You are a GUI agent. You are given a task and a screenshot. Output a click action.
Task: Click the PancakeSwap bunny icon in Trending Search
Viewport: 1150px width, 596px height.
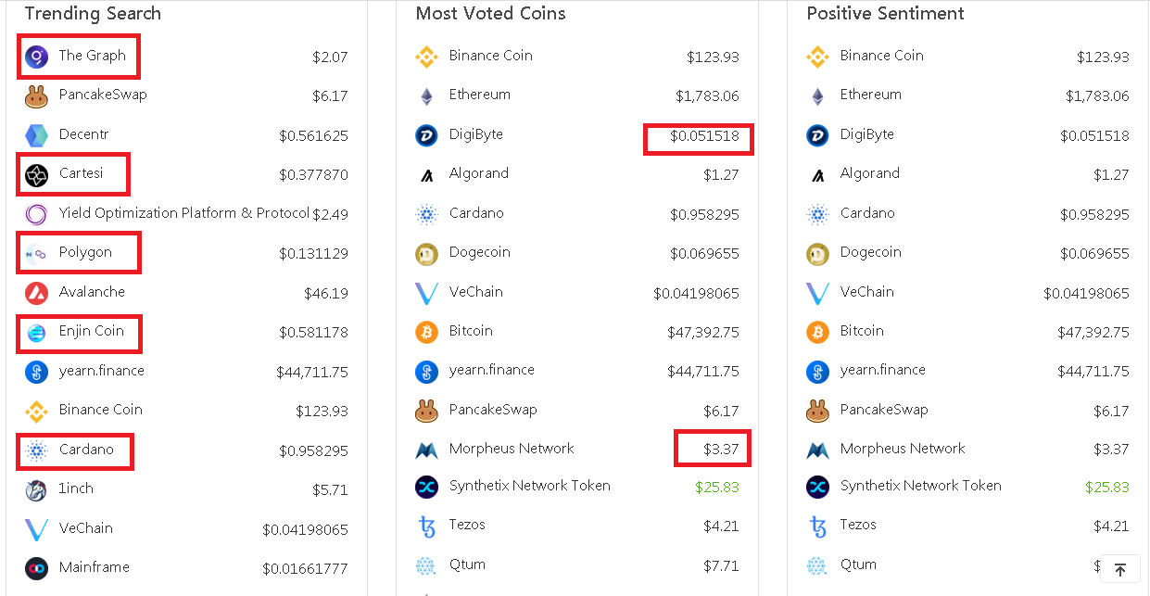coord(36,95)
